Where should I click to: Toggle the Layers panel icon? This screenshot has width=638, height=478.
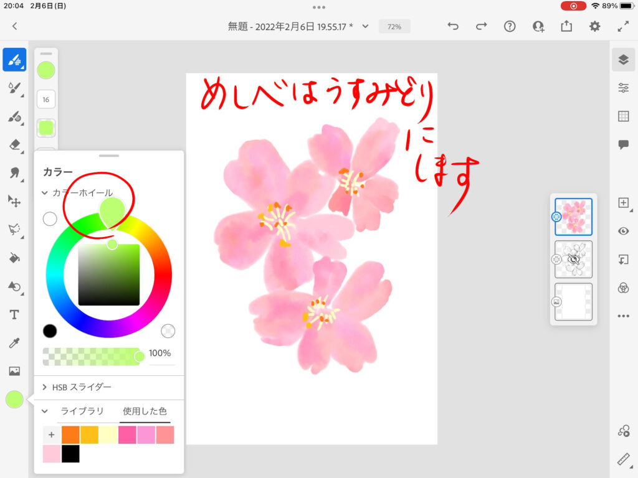point(623,60)
